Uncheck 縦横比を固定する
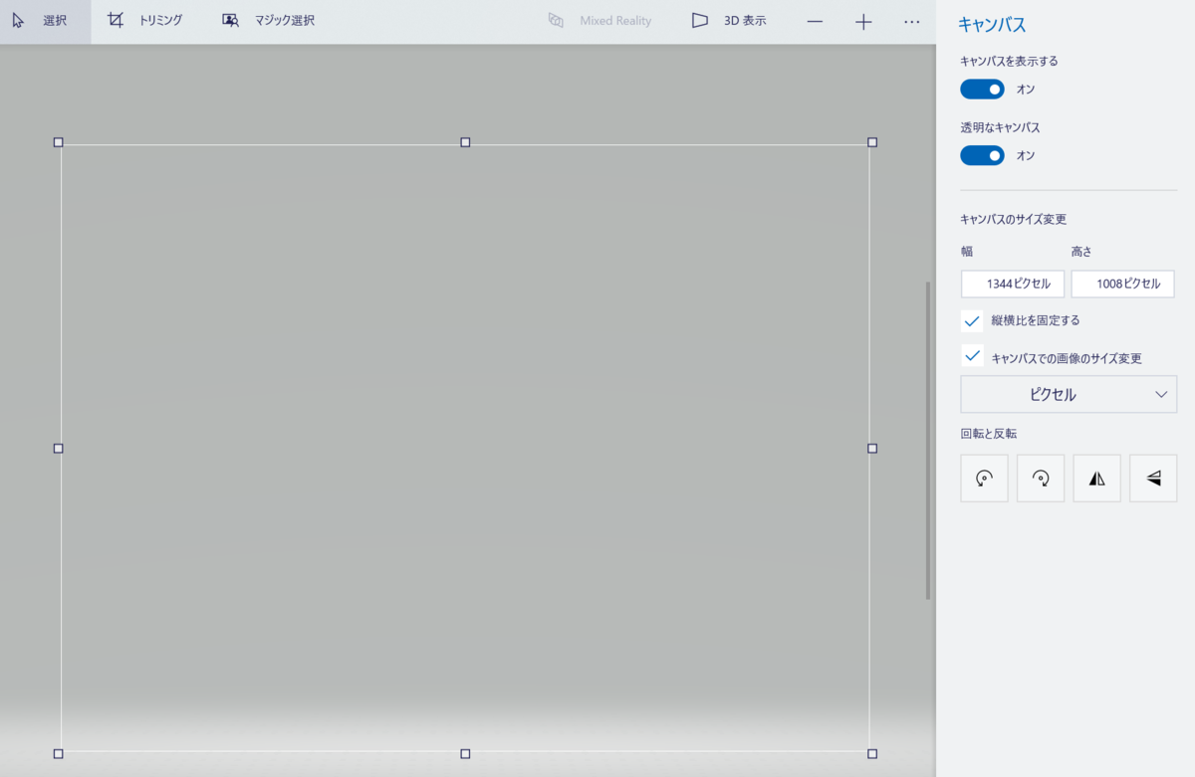 [x=972, y=320]
